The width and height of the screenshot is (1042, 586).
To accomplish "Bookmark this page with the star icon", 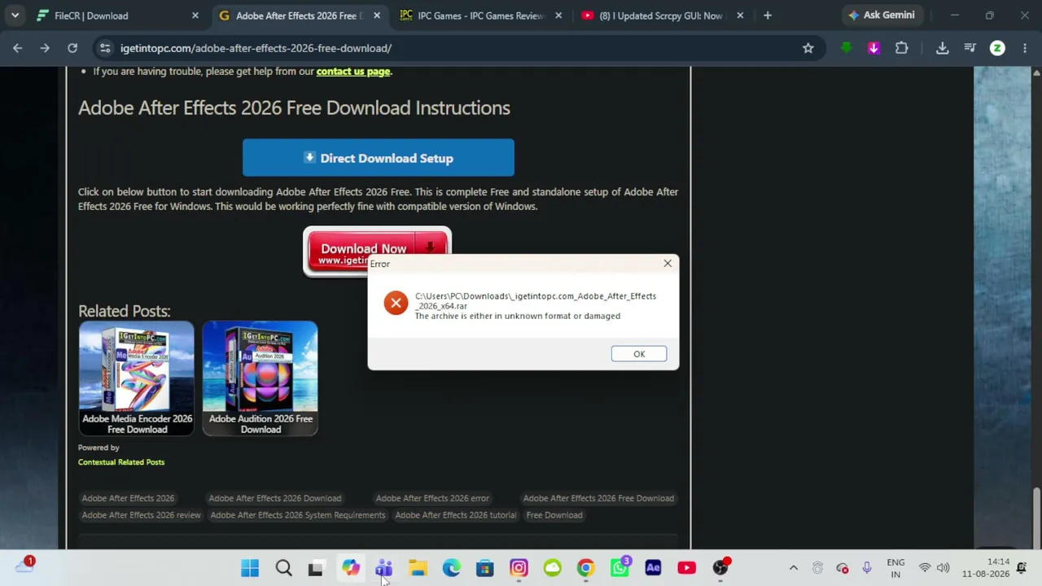I will (x=808, y=48).
